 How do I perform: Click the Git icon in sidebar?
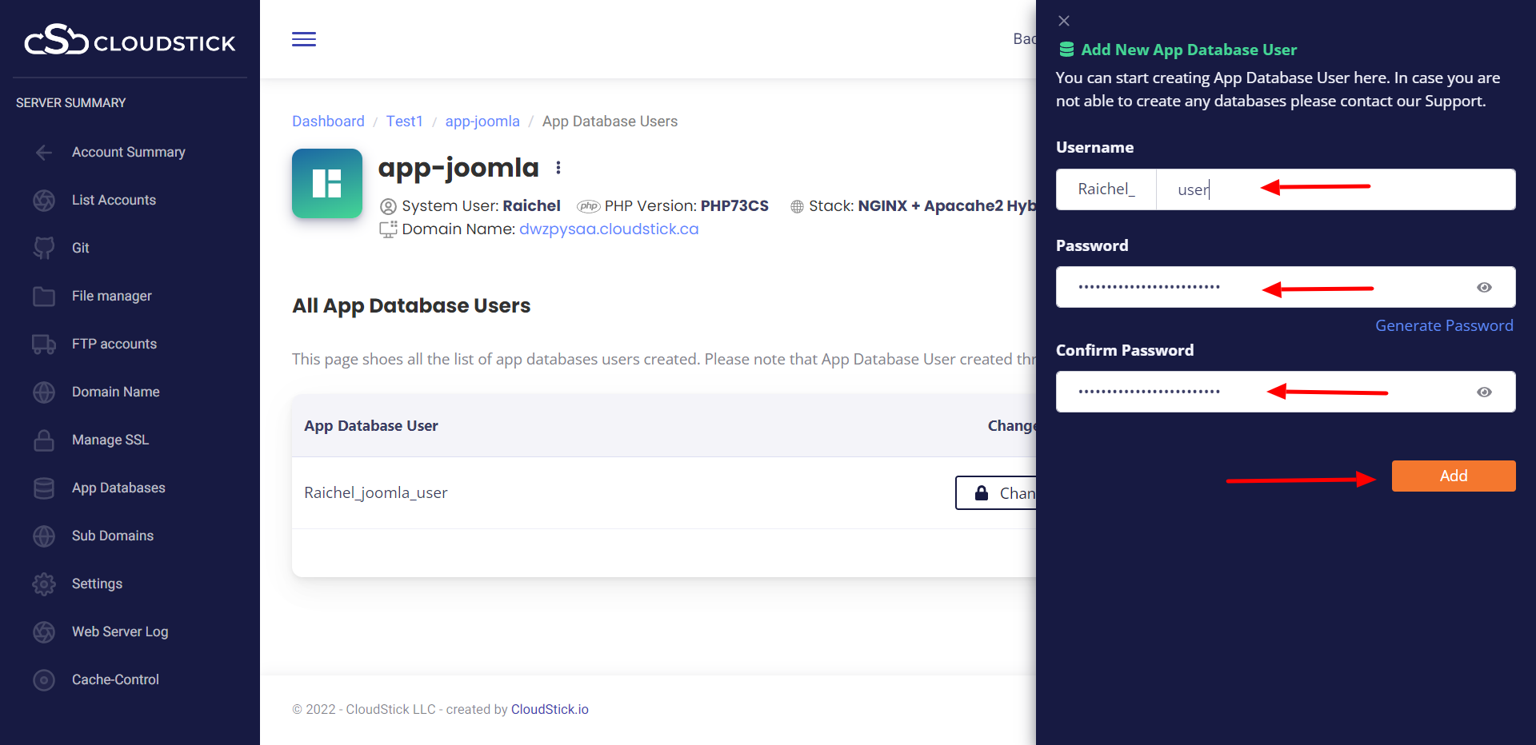(44, 248)
